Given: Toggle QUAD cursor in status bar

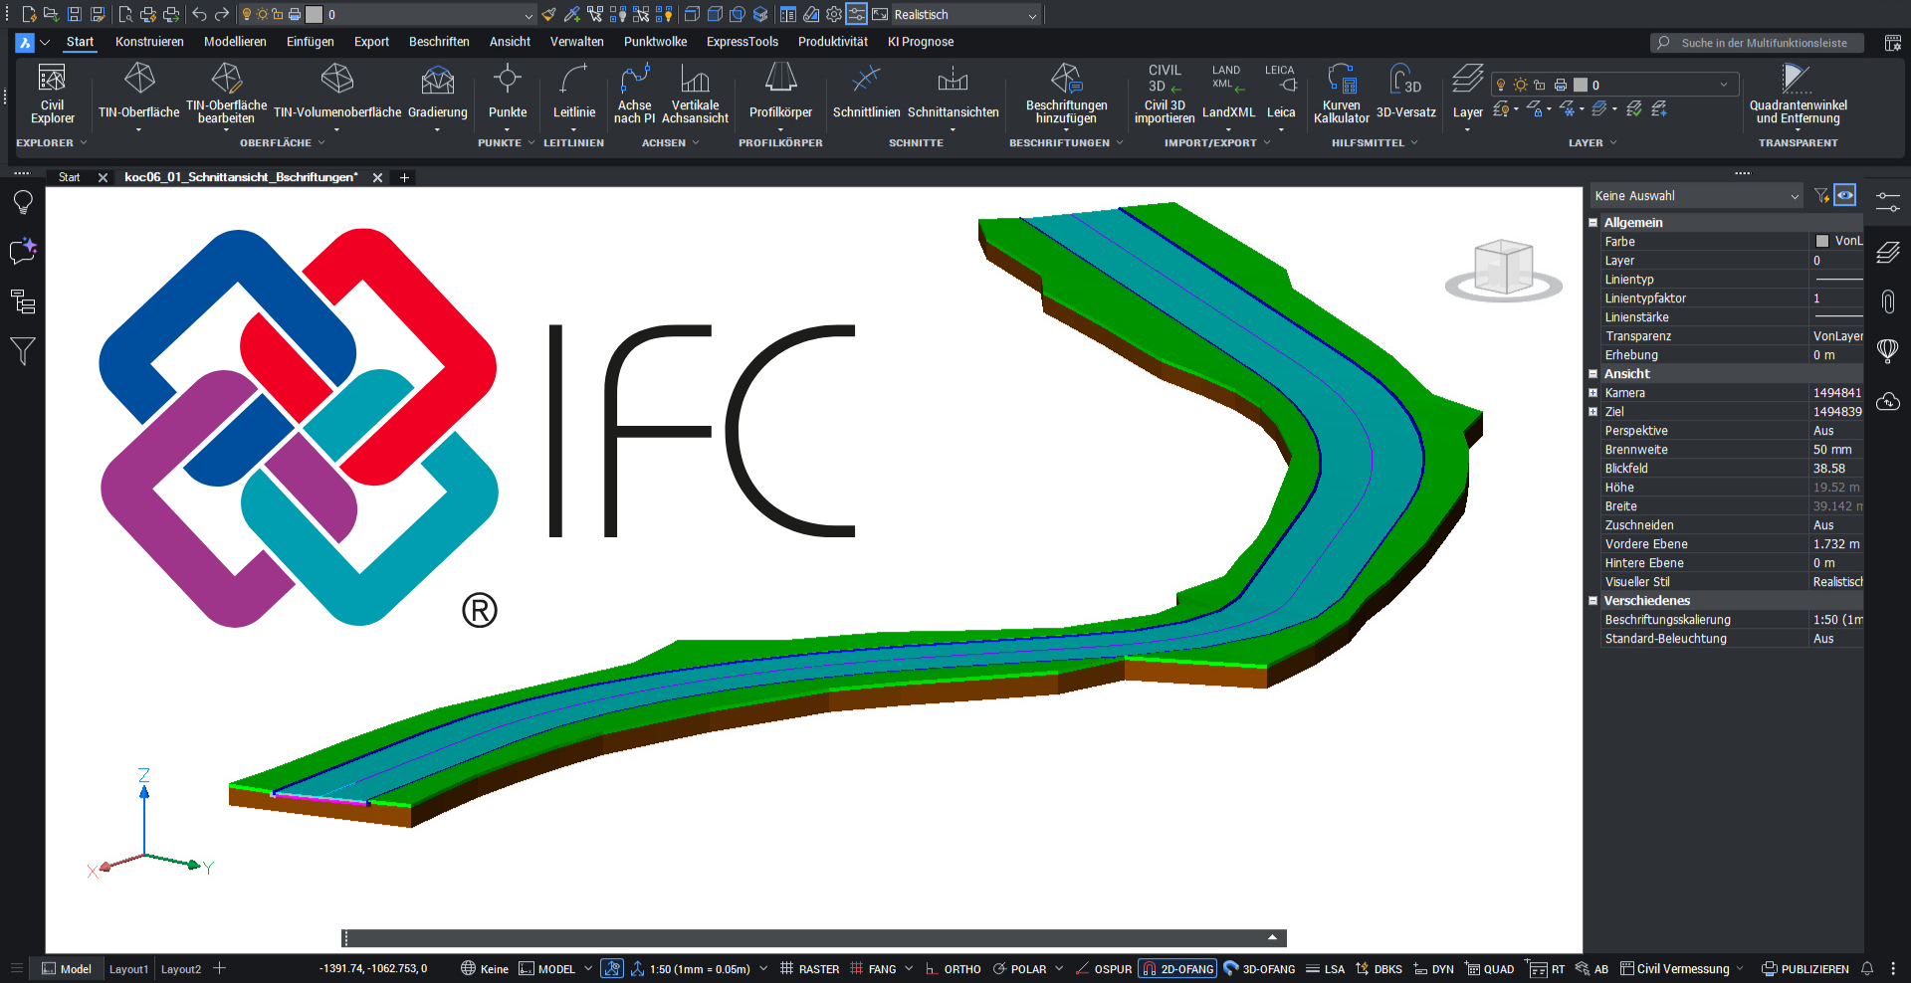Looking at the screenshot, I should [1490, 969].
